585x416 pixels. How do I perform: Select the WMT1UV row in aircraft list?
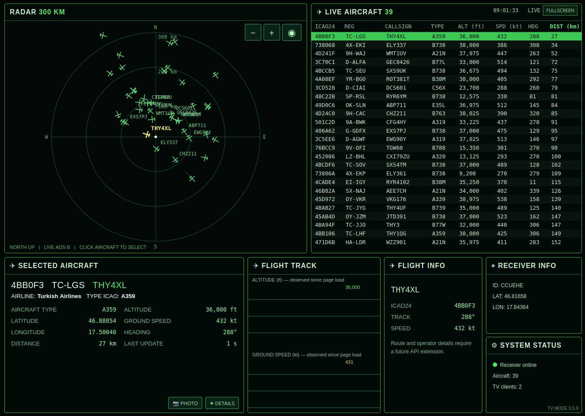[446, 54]
